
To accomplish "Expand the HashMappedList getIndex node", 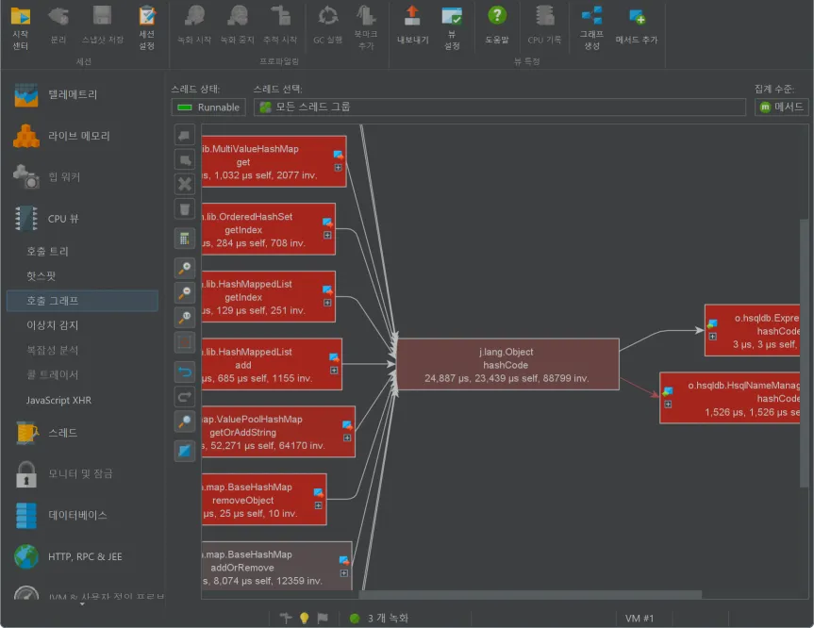I will coord(327,303).
